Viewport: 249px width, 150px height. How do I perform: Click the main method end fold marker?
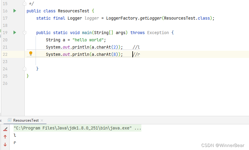24,69
